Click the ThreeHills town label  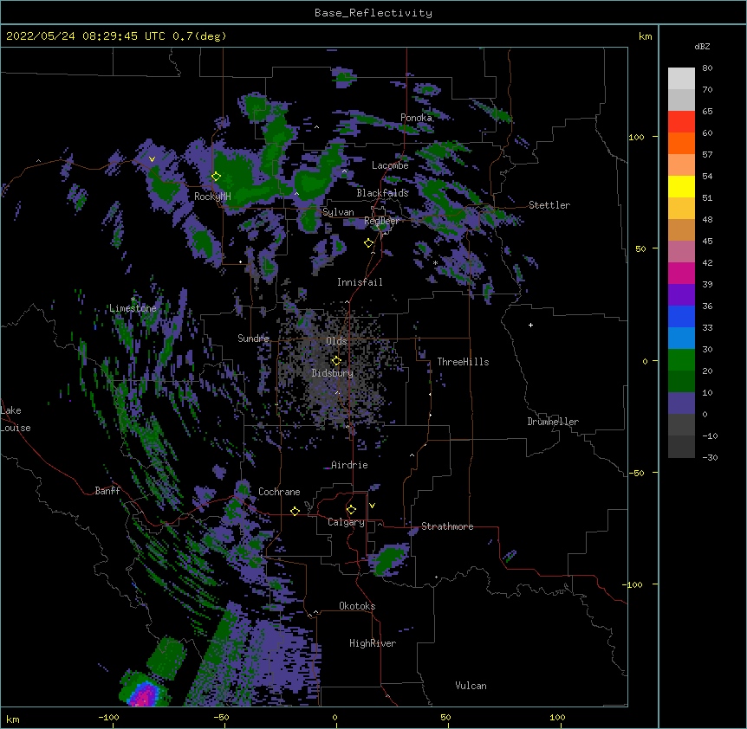(463, 362)
